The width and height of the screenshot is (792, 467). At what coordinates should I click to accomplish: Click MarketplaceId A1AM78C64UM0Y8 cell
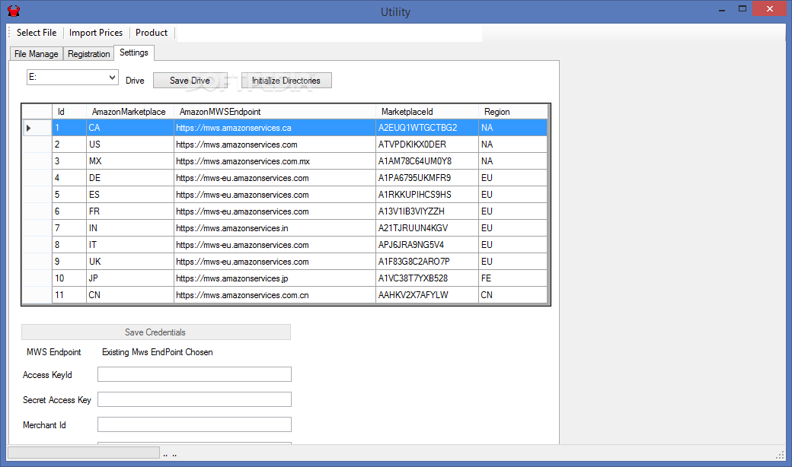(426, 161)
